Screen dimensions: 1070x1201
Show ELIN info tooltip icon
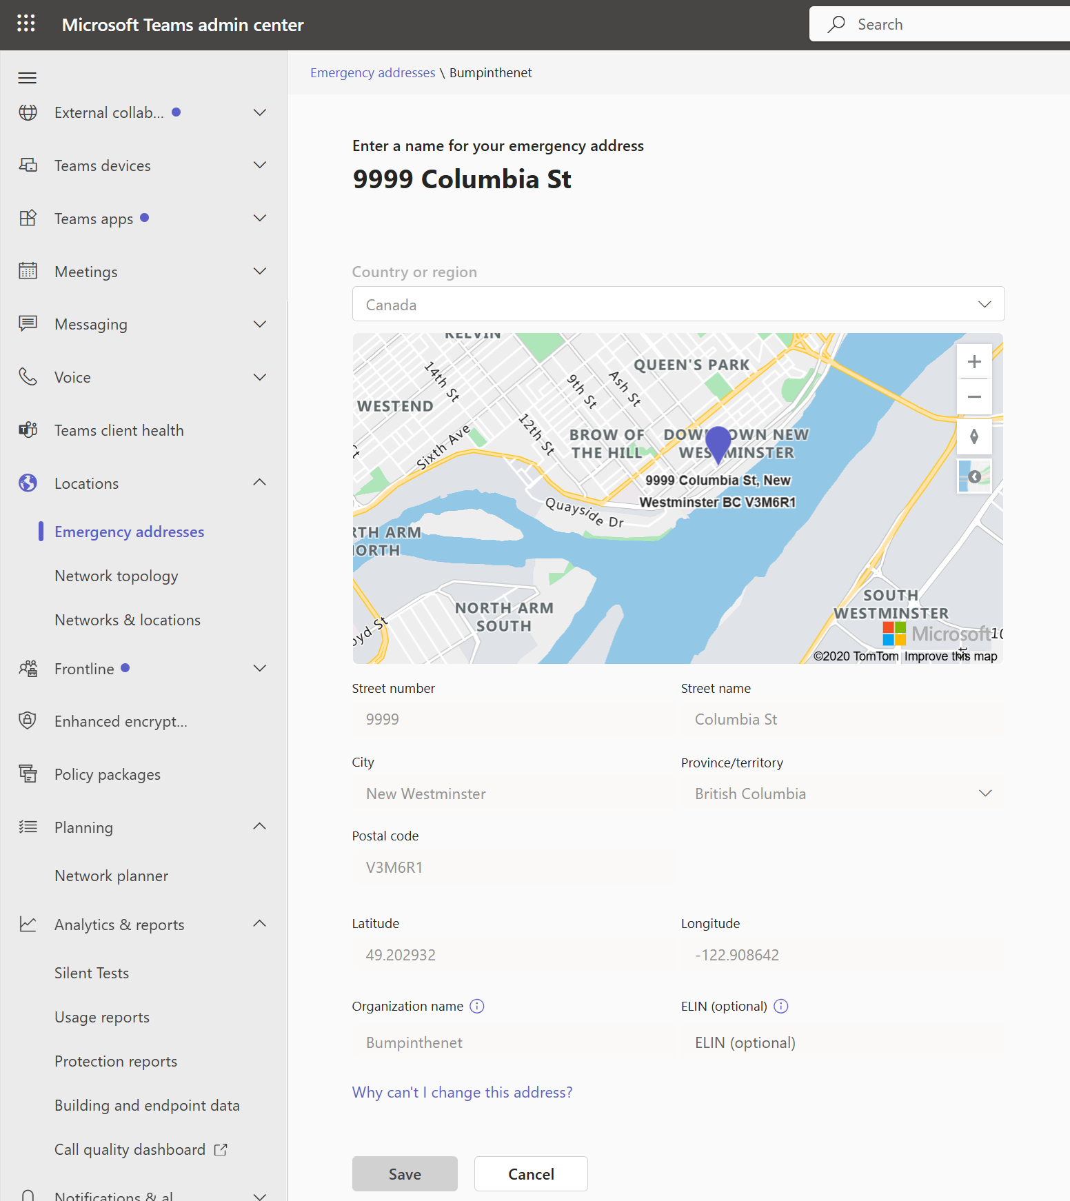[781, 1007]
